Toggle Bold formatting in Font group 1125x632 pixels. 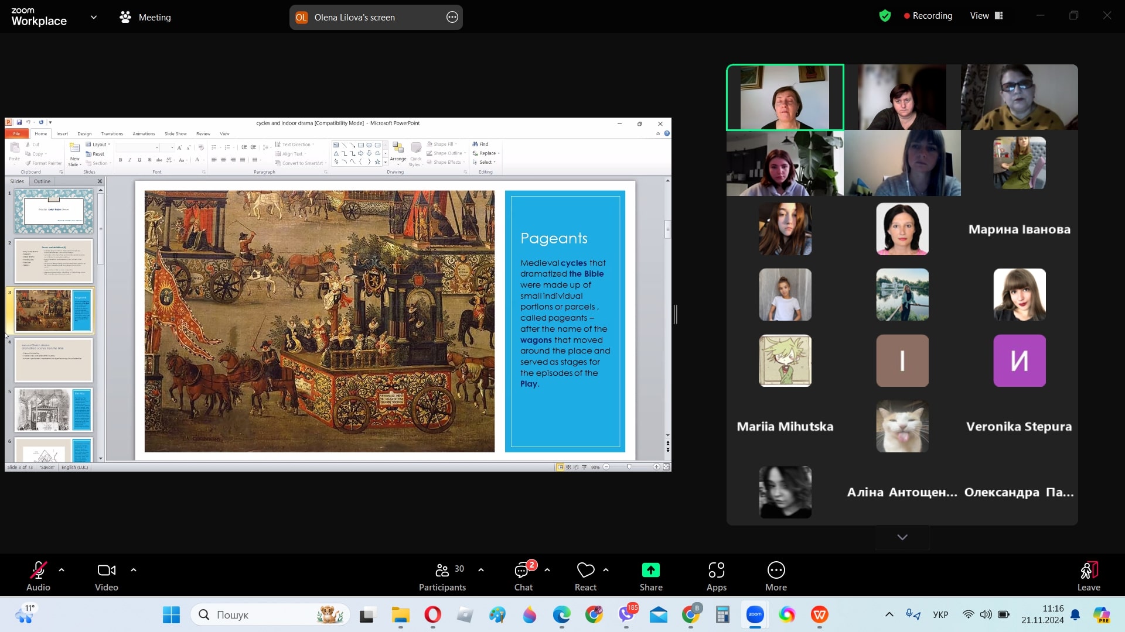[x=120, y=160]
